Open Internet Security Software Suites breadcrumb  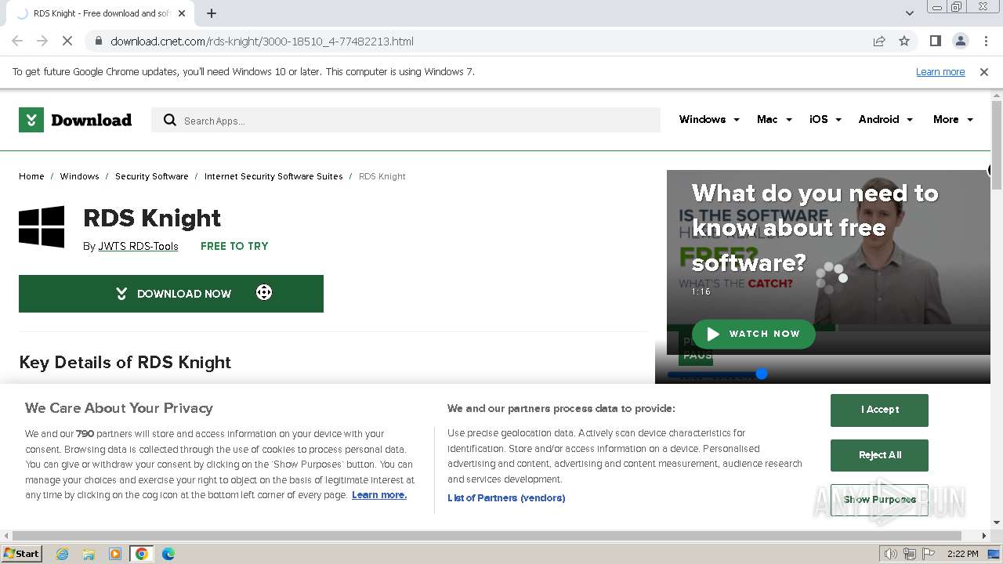273,176
